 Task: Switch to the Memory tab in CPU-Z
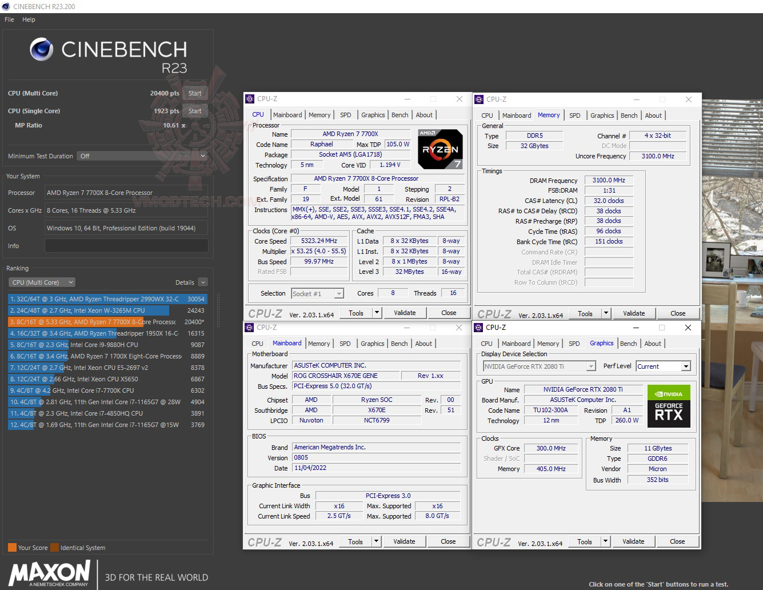coord(548,115)
